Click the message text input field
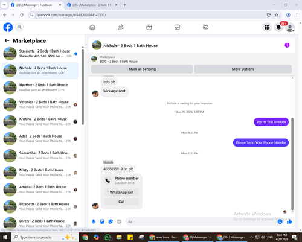302x242 pixels. 201,221
